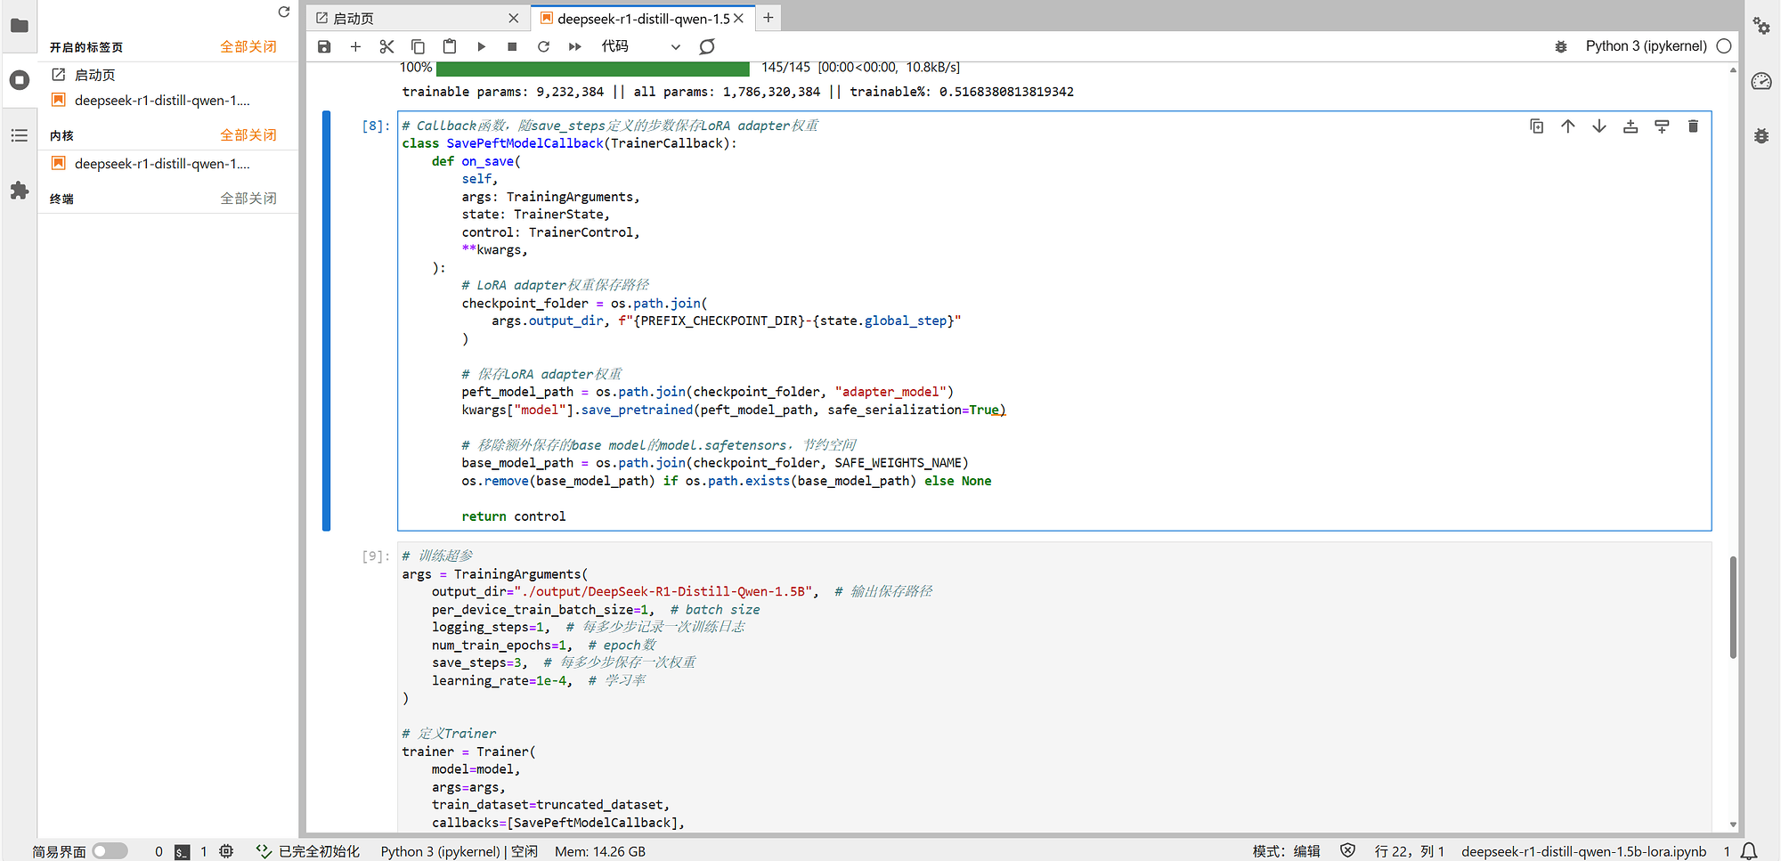Select the deepseek notebook under 内核 section
The height and width of the screenshot is (861, 1781).
coord(161,164)
